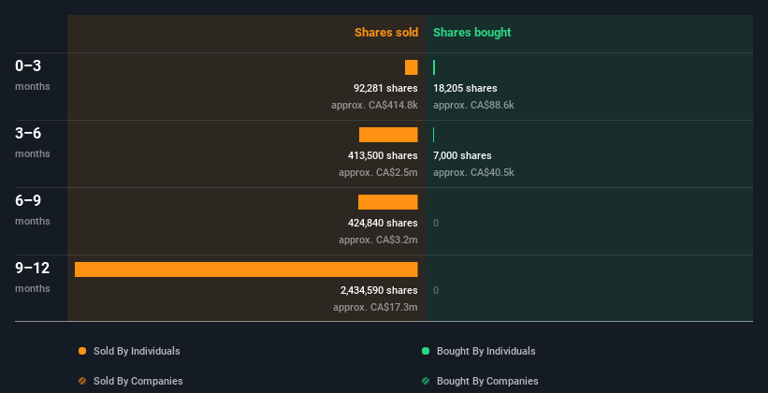The height and width of the screenshot is (393, 768).
Task: Click the orange Sold By Individuals legend dot
Action: [82, 351]
